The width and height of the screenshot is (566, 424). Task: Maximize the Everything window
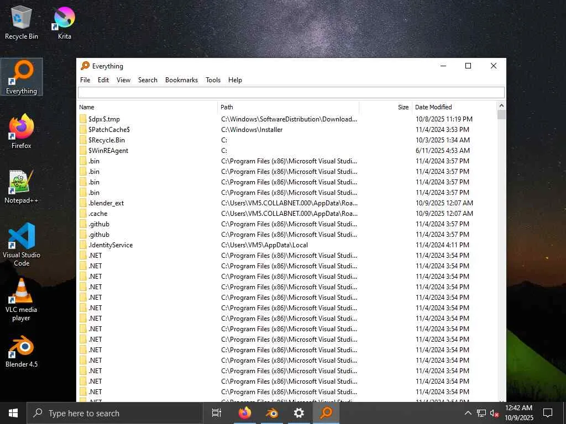(468, 66)
